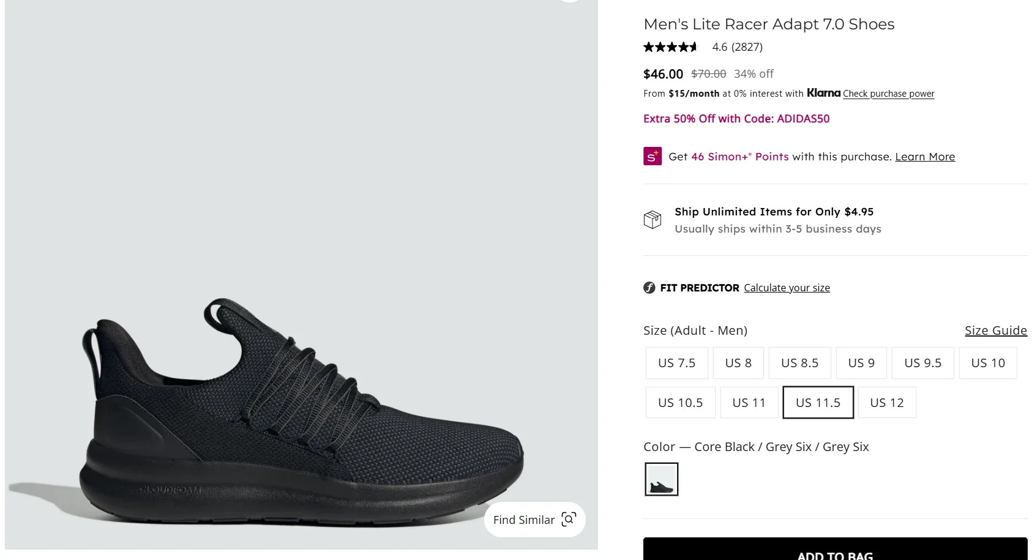Click the Simon+ points badge icon
The image size is (1032, 560).
coord(652,156)
